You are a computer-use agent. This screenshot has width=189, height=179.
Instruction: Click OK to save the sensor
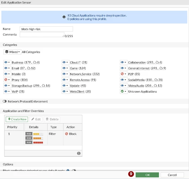(x=147, y=175)
